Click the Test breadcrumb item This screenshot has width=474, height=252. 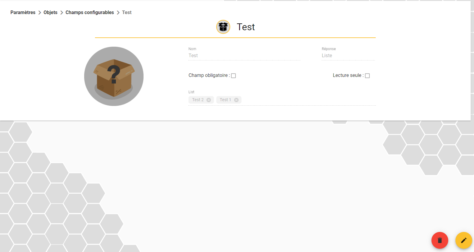[x=127, y=13]
